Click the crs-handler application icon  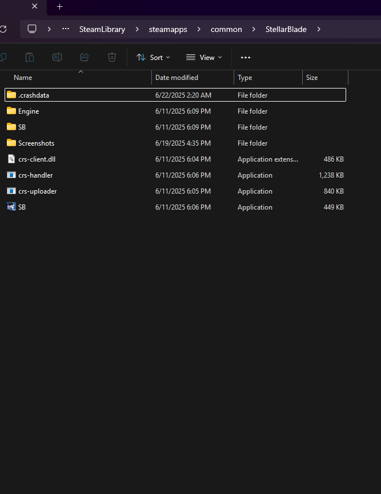tap(11, 175)
